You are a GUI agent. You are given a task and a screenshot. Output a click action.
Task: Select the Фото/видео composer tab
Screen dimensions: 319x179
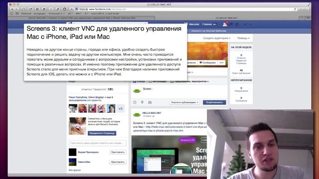[x=158, y=82]
